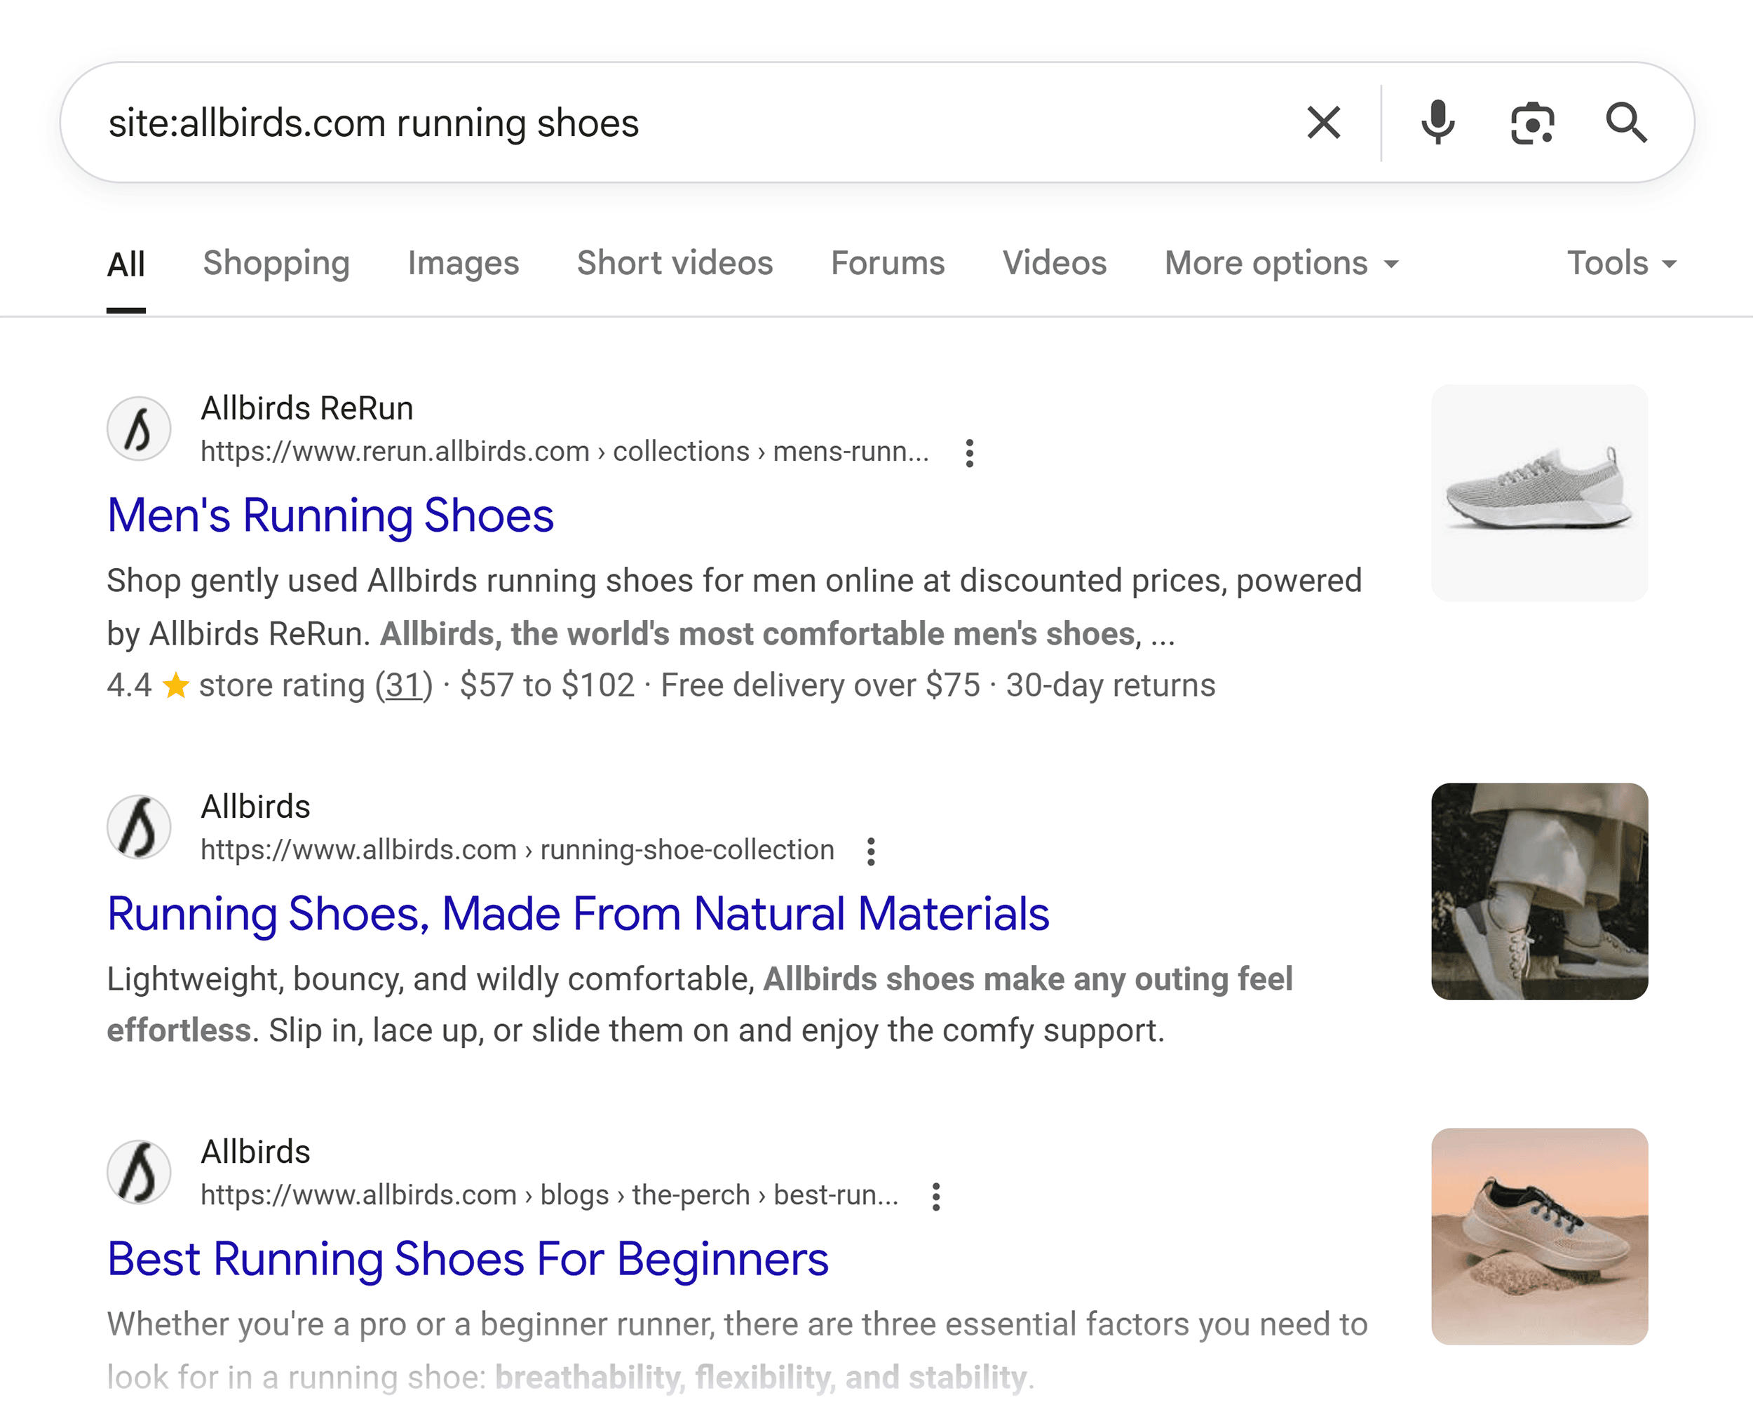
Task: Click Allbirds ReRun site favicon
Action: pyautogui.click(x=139, y=429)
